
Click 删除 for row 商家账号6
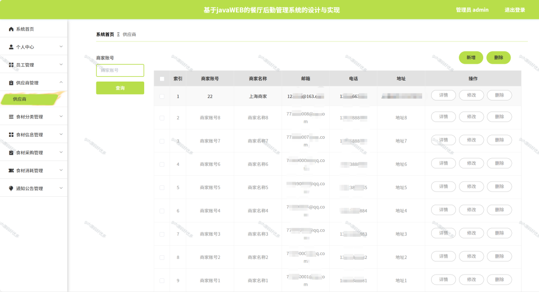[x=499, y=163]
